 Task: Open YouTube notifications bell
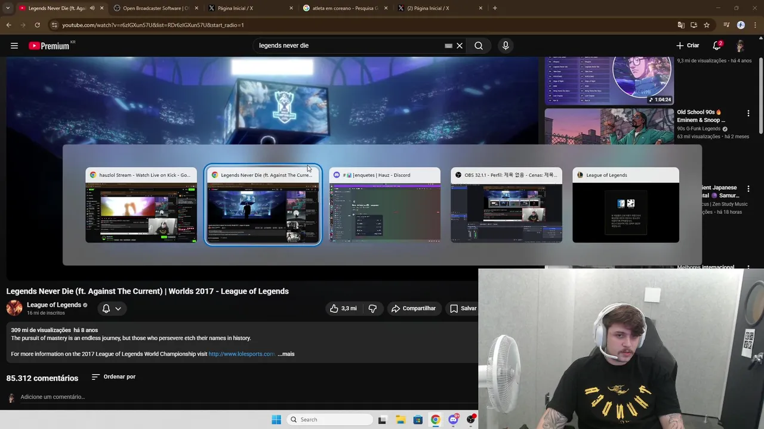[717, 45]
